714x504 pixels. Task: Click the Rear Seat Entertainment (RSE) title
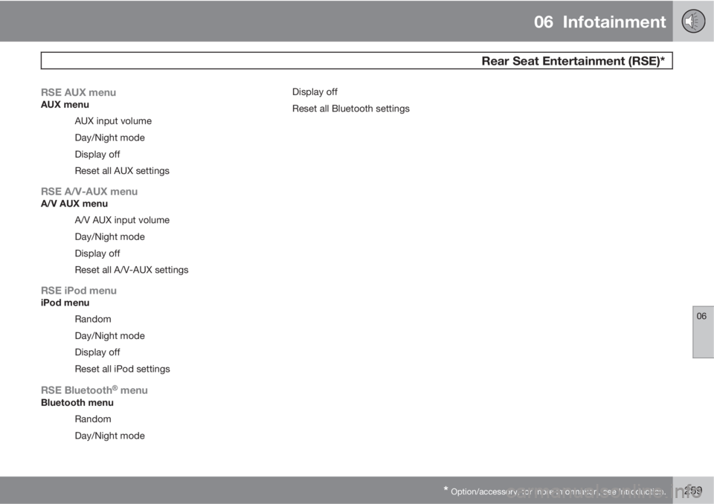pyautogui.click(x=573, y=61)
